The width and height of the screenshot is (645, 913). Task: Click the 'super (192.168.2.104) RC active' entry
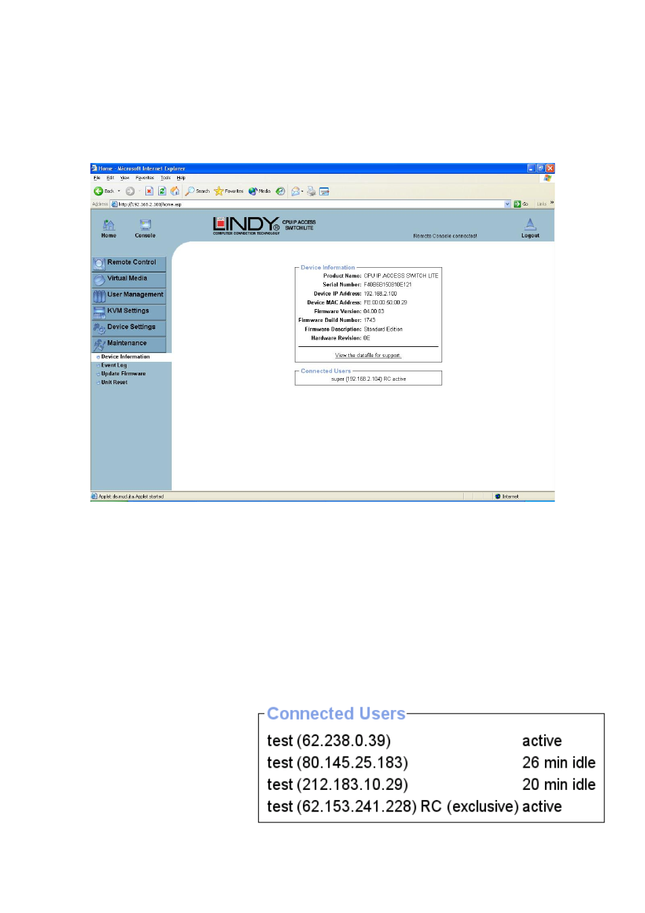(x=368, y=379)
